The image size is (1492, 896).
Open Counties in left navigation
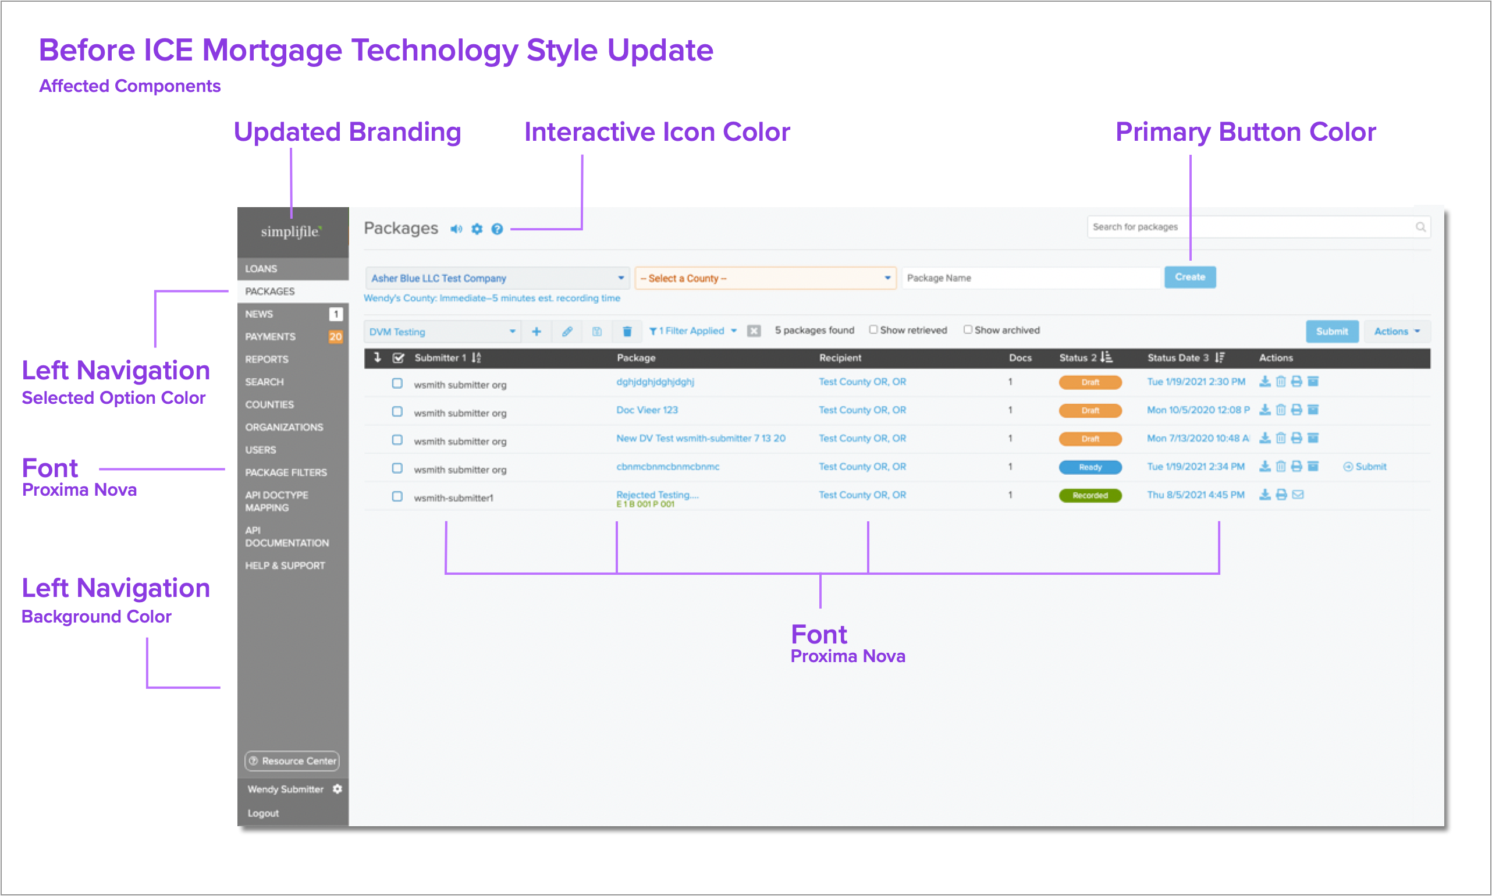click(x=293, y=404)
